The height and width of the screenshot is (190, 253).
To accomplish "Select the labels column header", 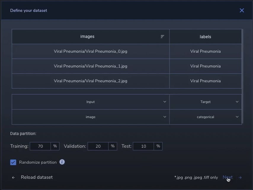I will pyautogui.click(x=205, y=37).
